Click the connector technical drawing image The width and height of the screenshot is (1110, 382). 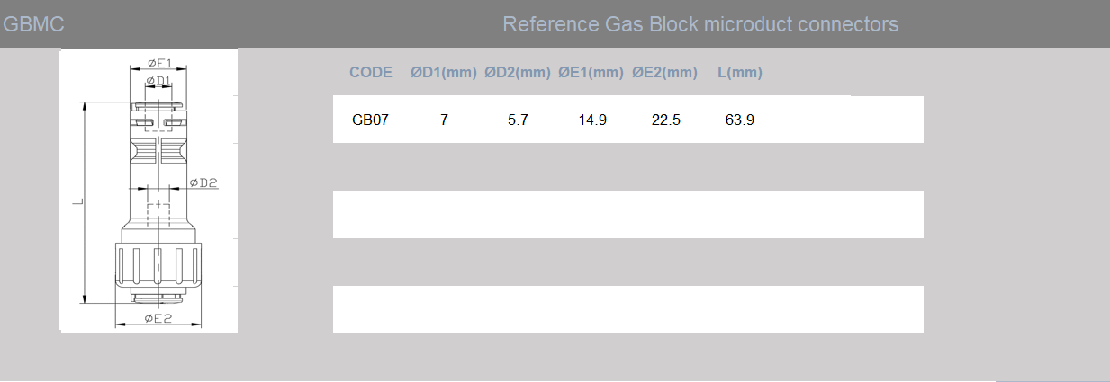pyautogui.click(x=149, y=191)
